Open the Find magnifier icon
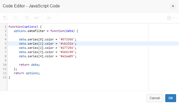Image resolution: width=179 pixels, height=105 pixels. (x=27, y=18)
